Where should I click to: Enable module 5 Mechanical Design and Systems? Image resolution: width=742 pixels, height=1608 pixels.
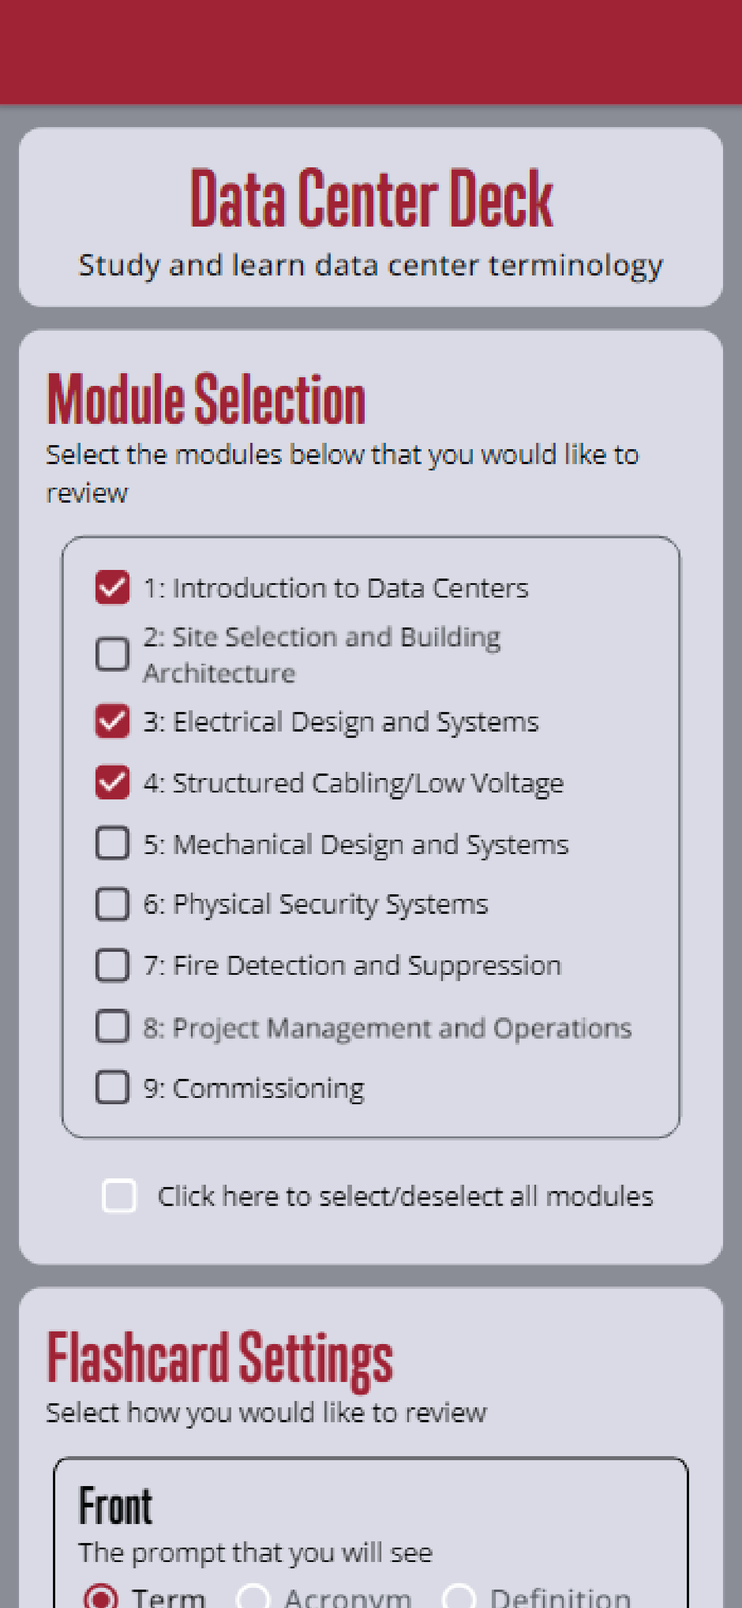pyautogui.click(x=112, y=843)
